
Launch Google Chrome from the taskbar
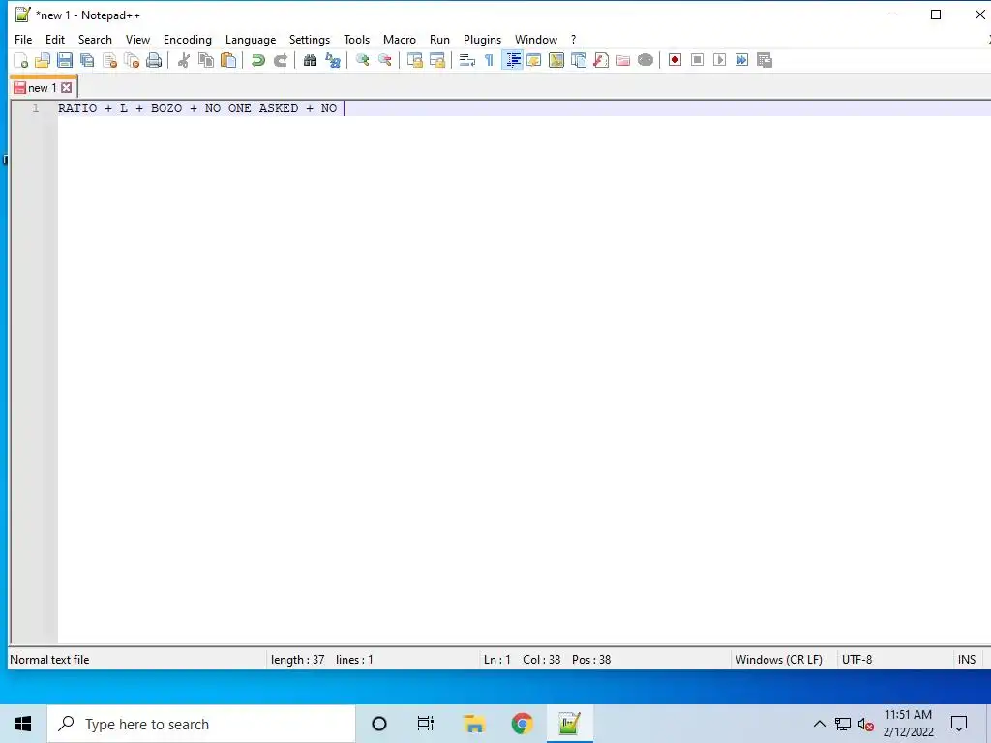click(x=522, y=724)
